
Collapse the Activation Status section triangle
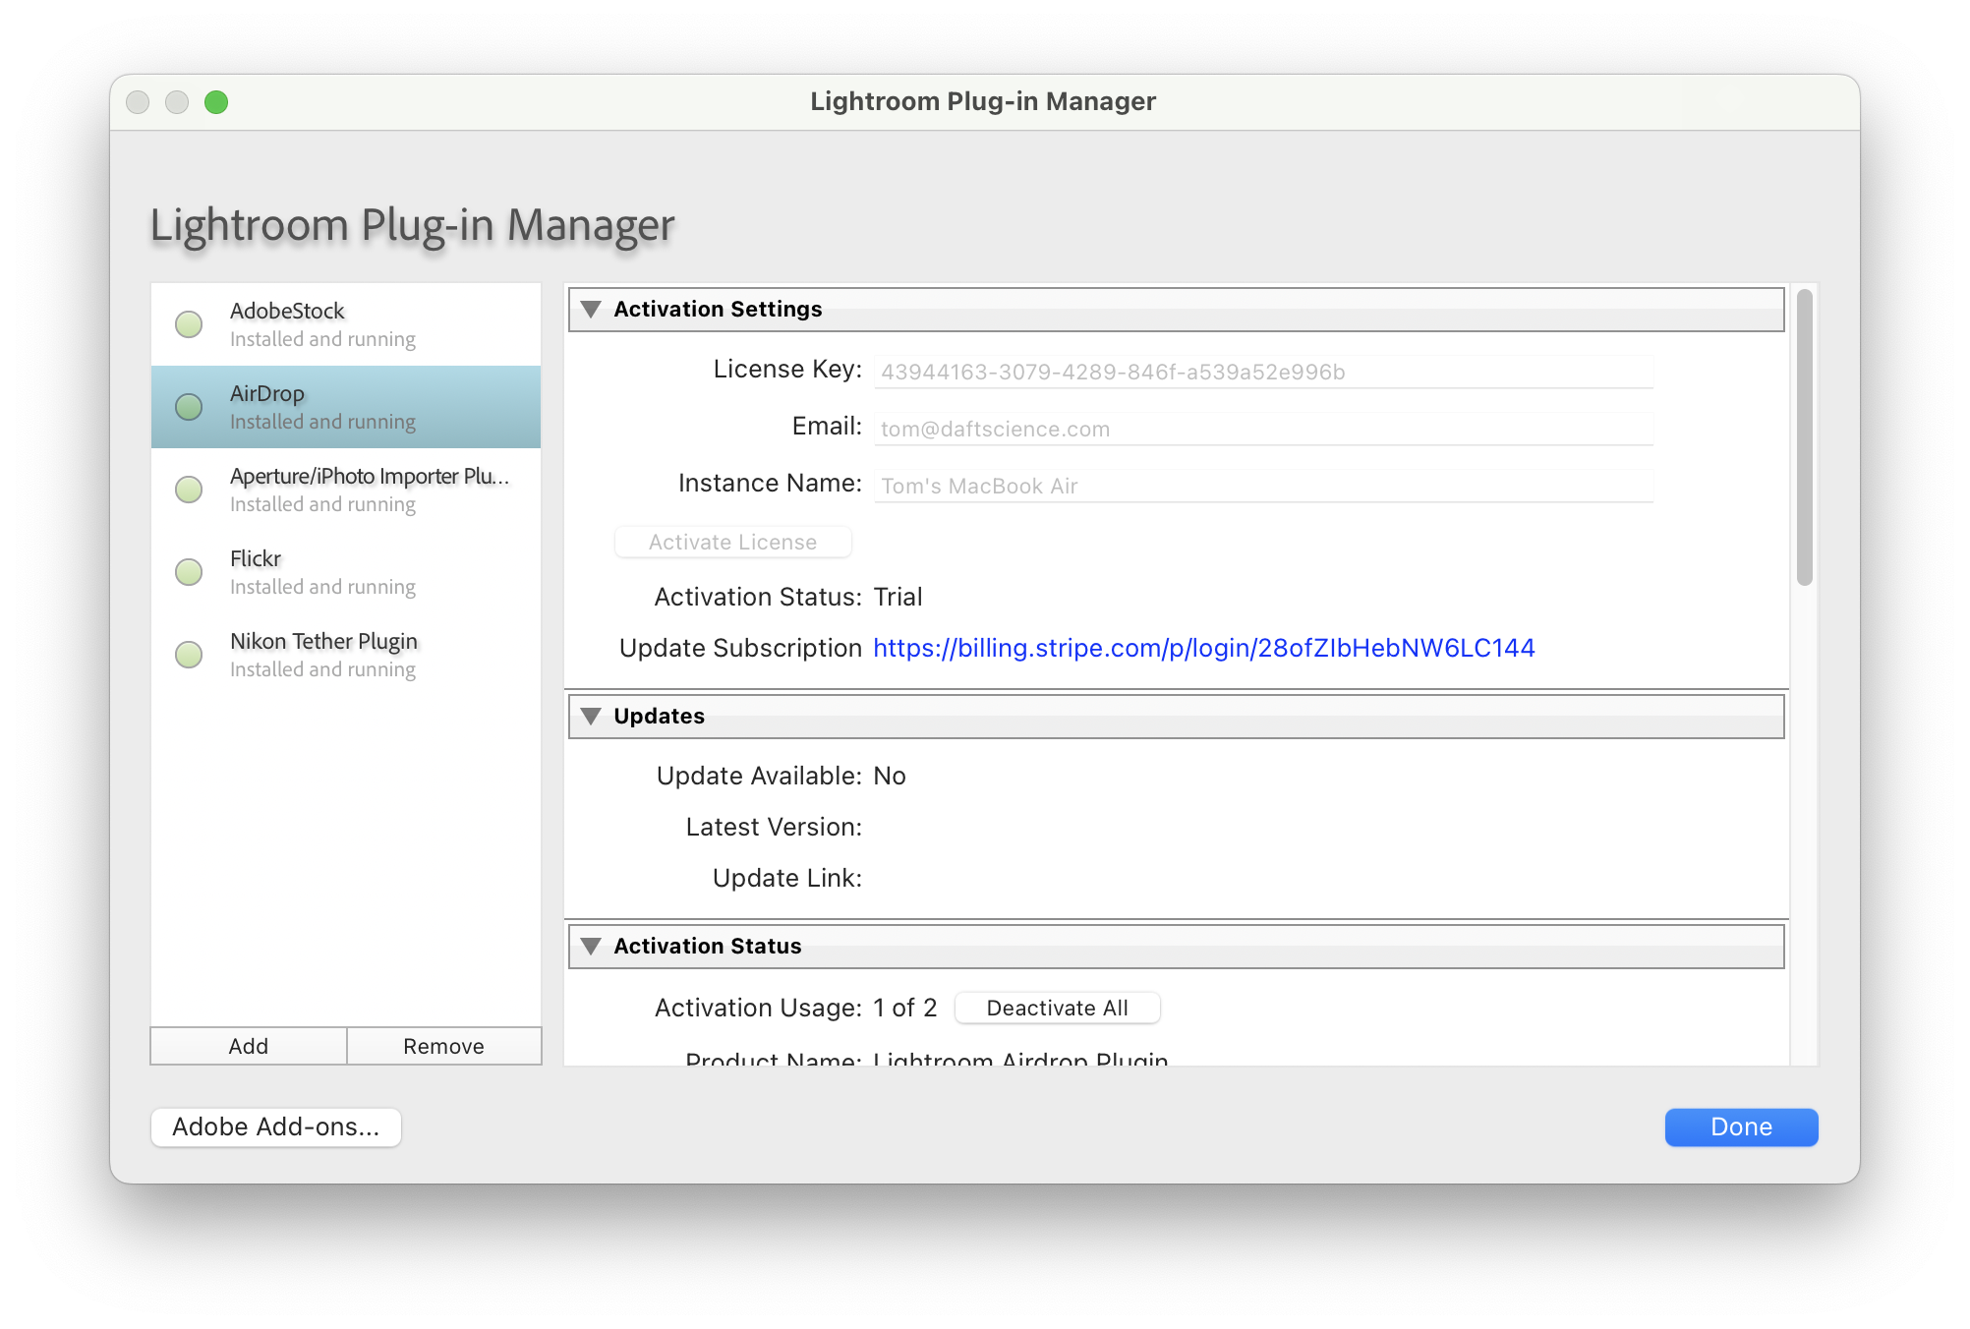pos(591,947)
